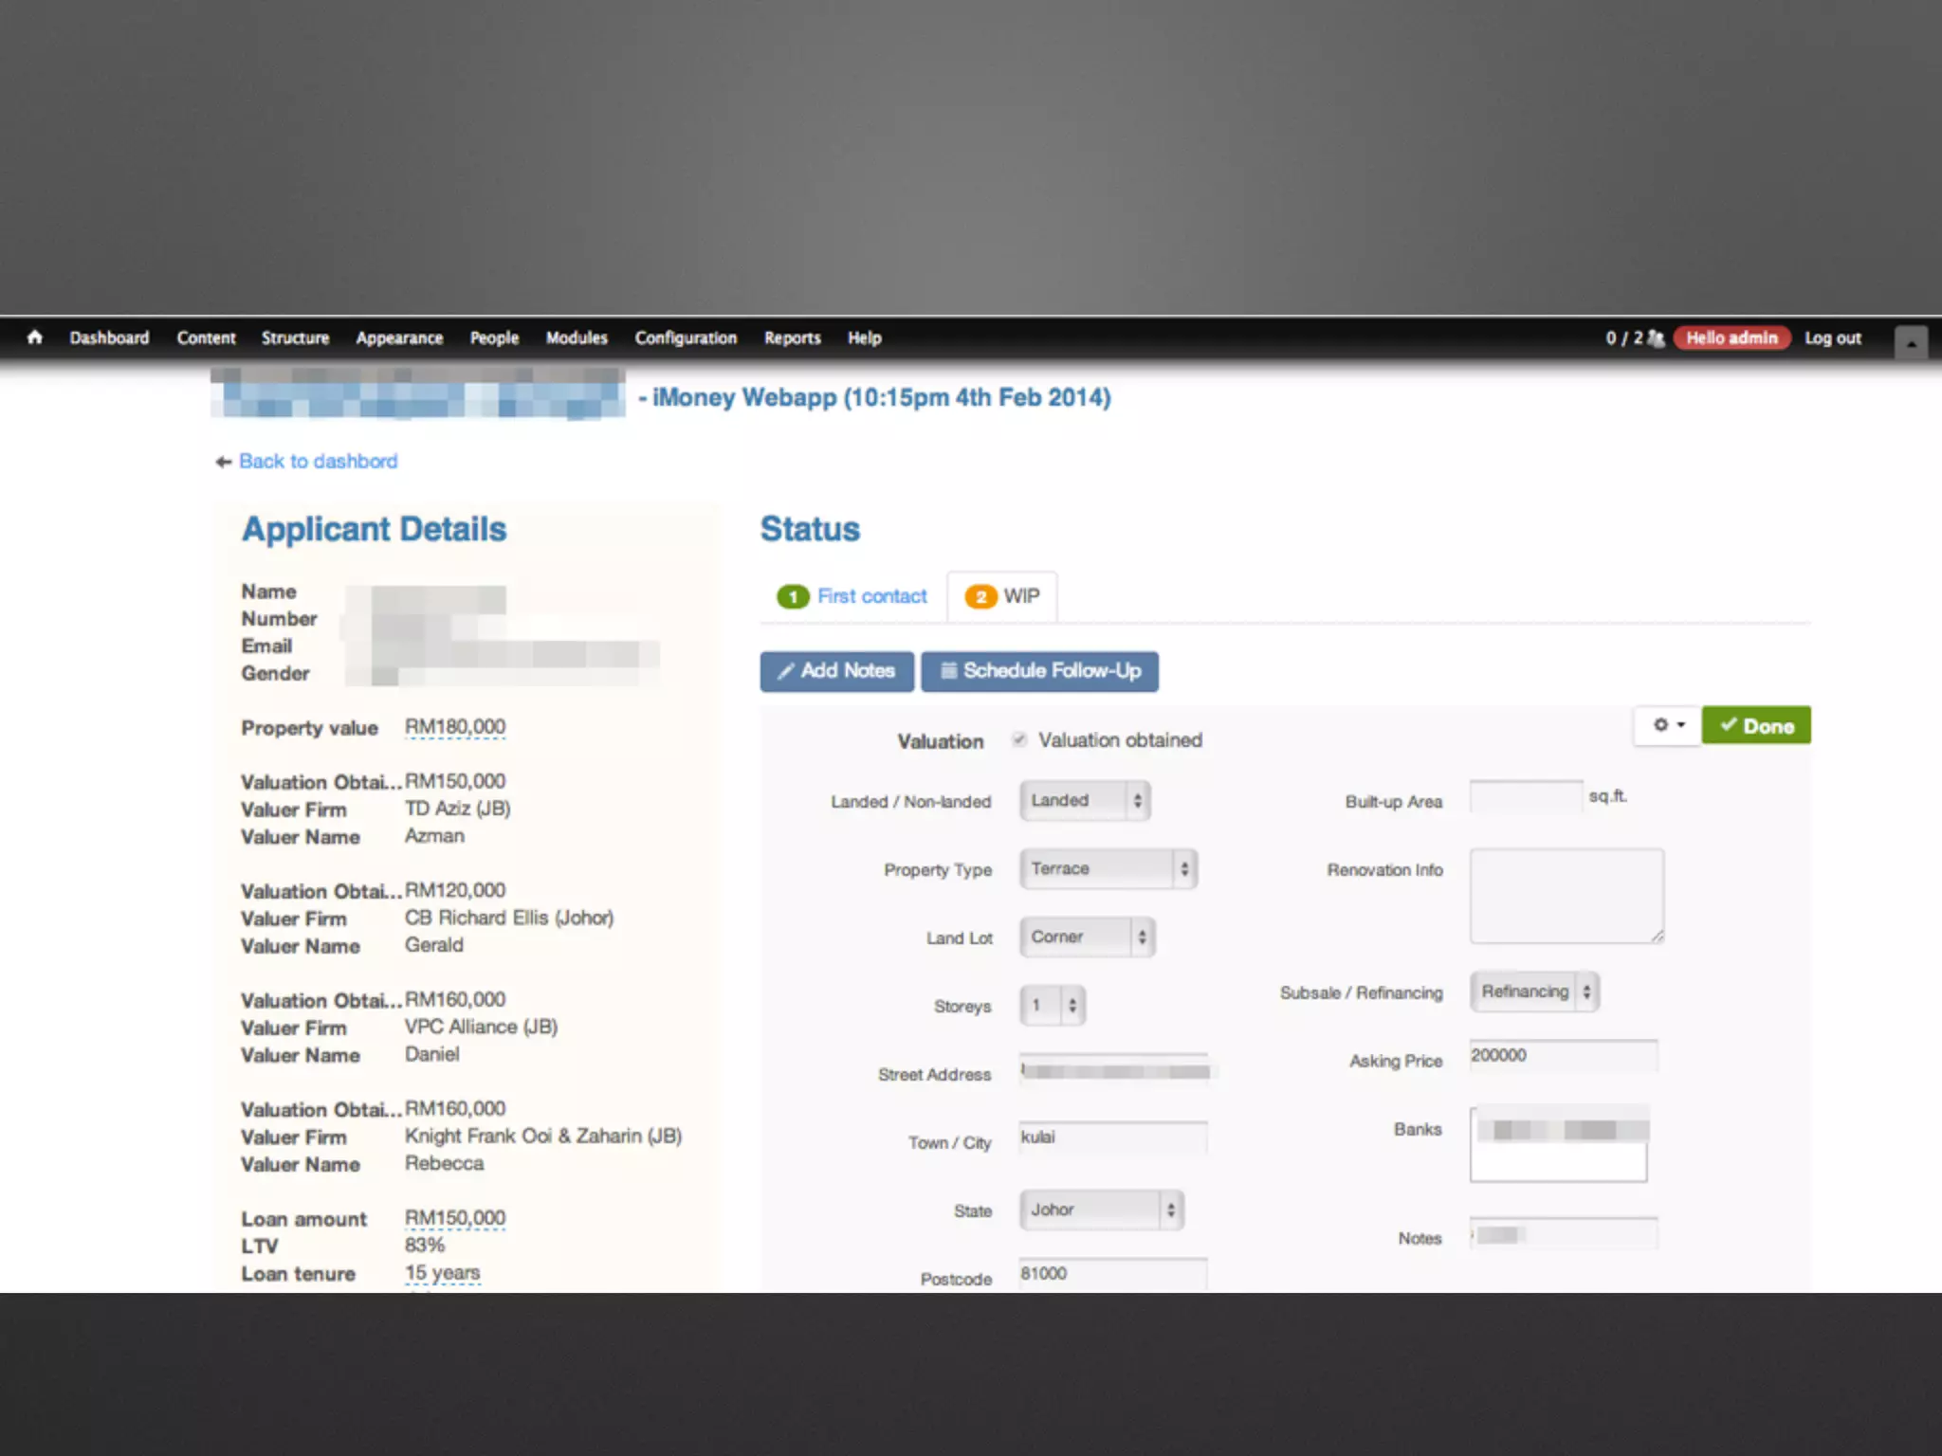Screen dimensions: 1942x1456
Task: Open the Subsale / Refinancing dropdown
Action: click(1533, 992)
